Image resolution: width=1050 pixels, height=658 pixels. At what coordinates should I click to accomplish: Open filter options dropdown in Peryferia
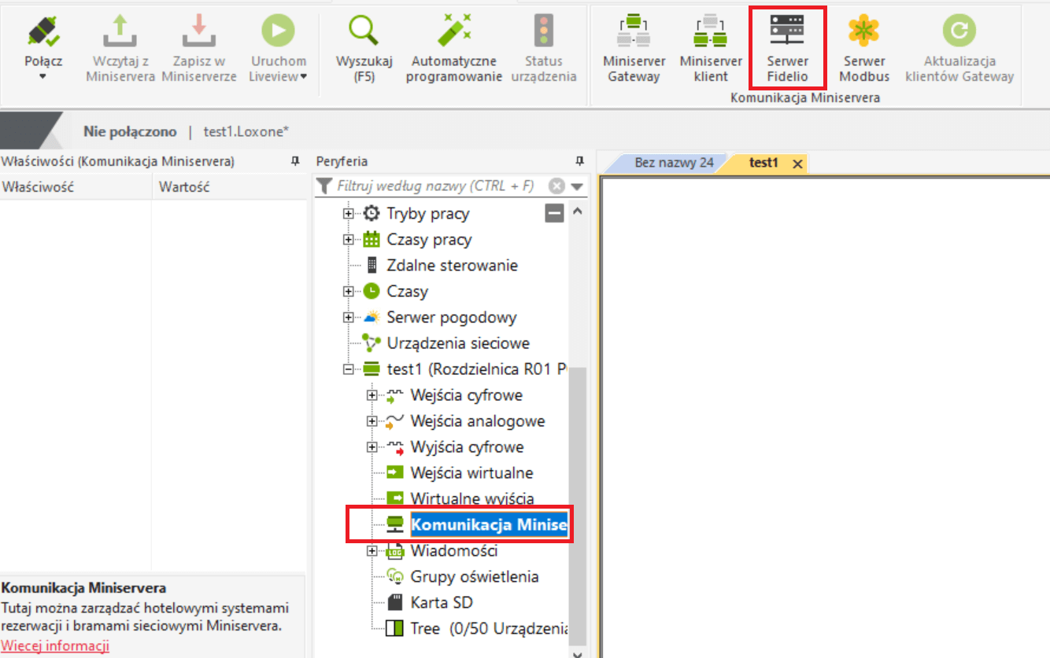(x=579, y=187)
